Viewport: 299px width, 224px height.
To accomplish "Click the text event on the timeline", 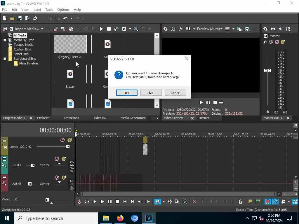I will pyautogui.click(x=145, y=149).
